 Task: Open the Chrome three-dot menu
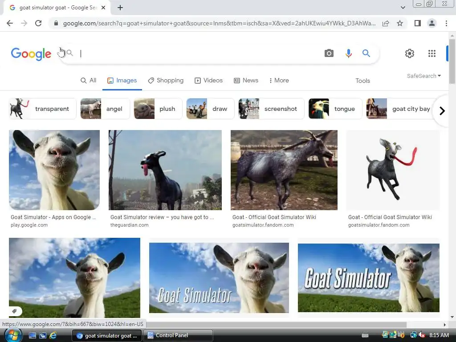coord(446,23)
